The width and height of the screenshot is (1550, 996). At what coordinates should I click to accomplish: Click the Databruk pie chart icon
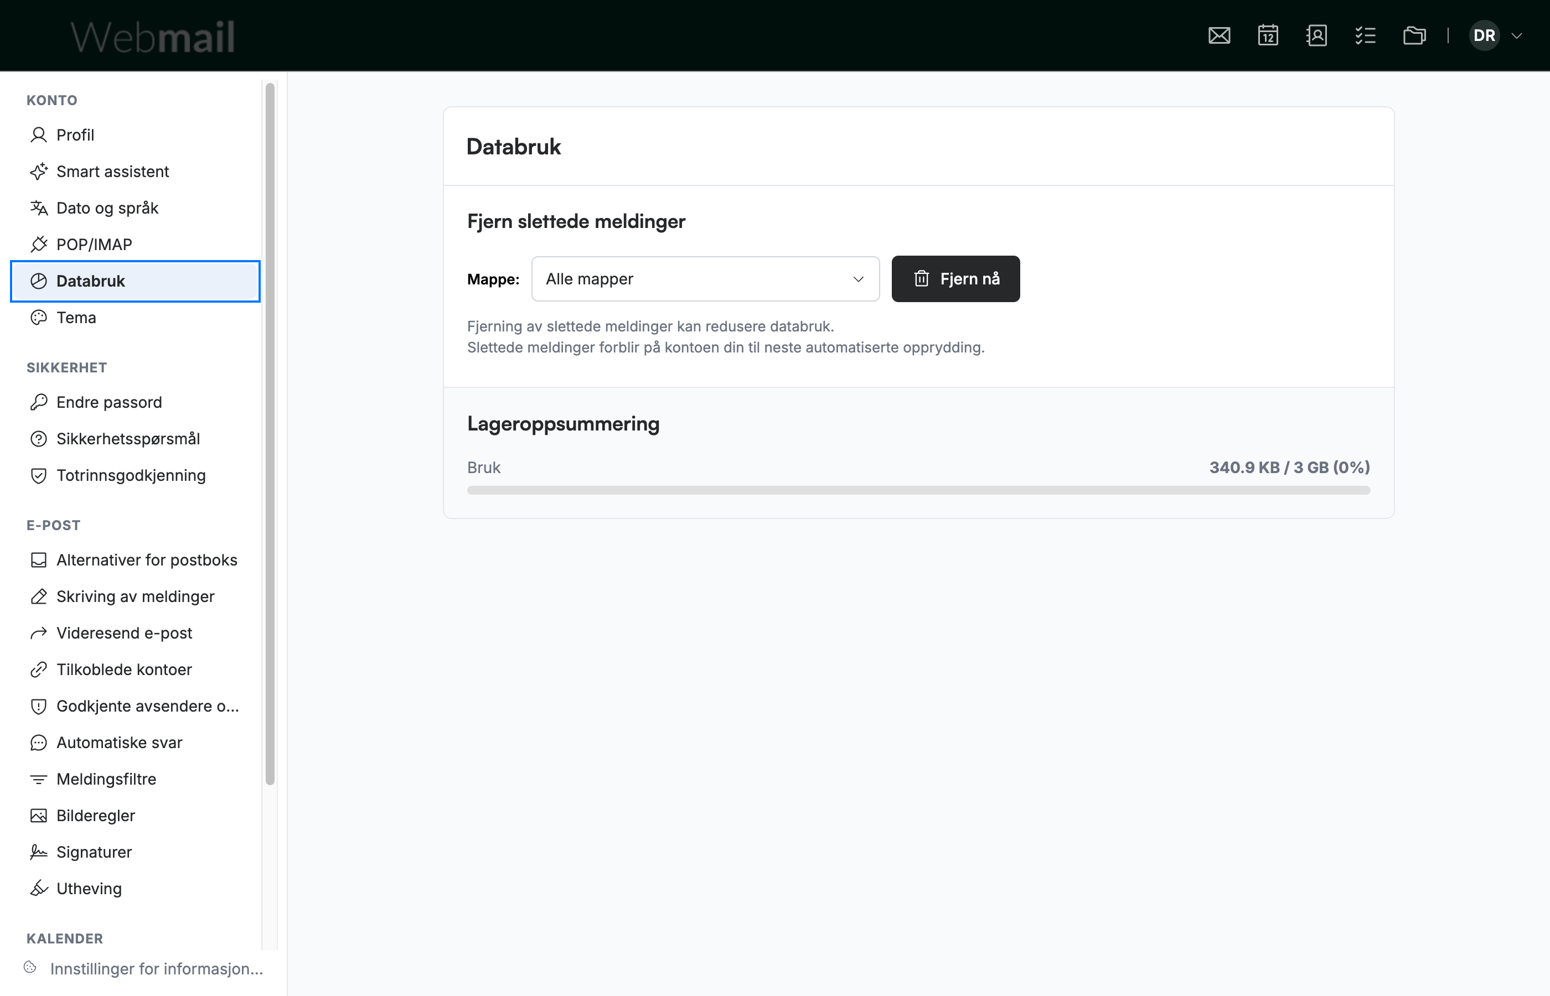point(39,281)
